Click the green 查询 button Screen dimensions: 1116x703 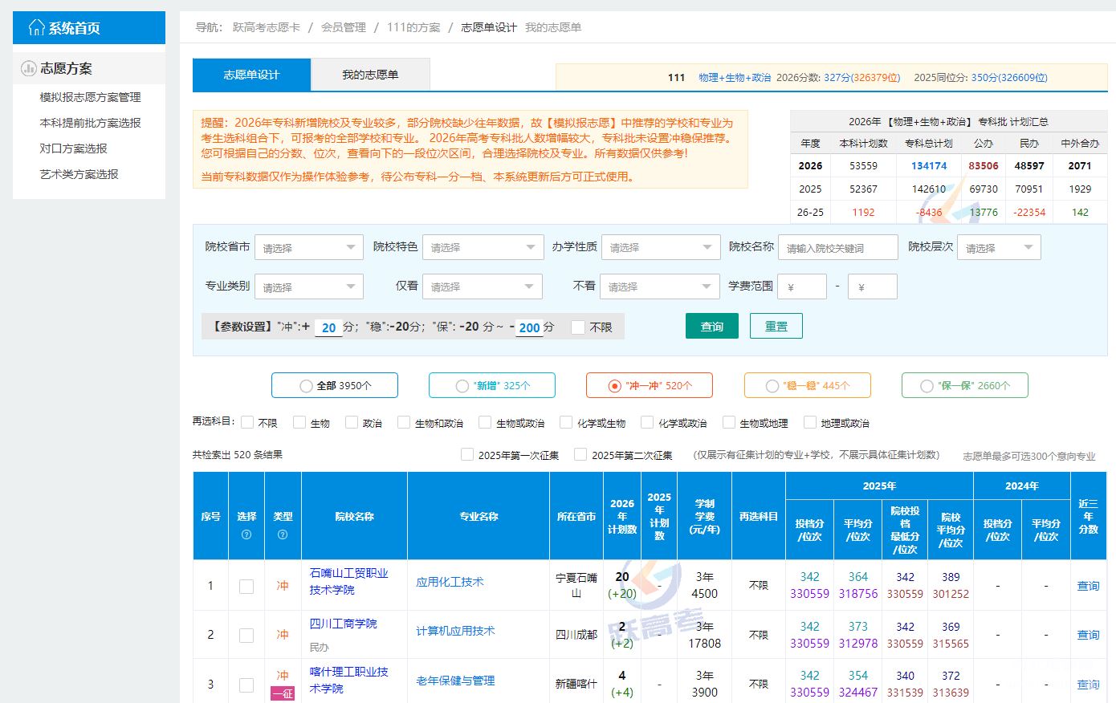(712, 326)
